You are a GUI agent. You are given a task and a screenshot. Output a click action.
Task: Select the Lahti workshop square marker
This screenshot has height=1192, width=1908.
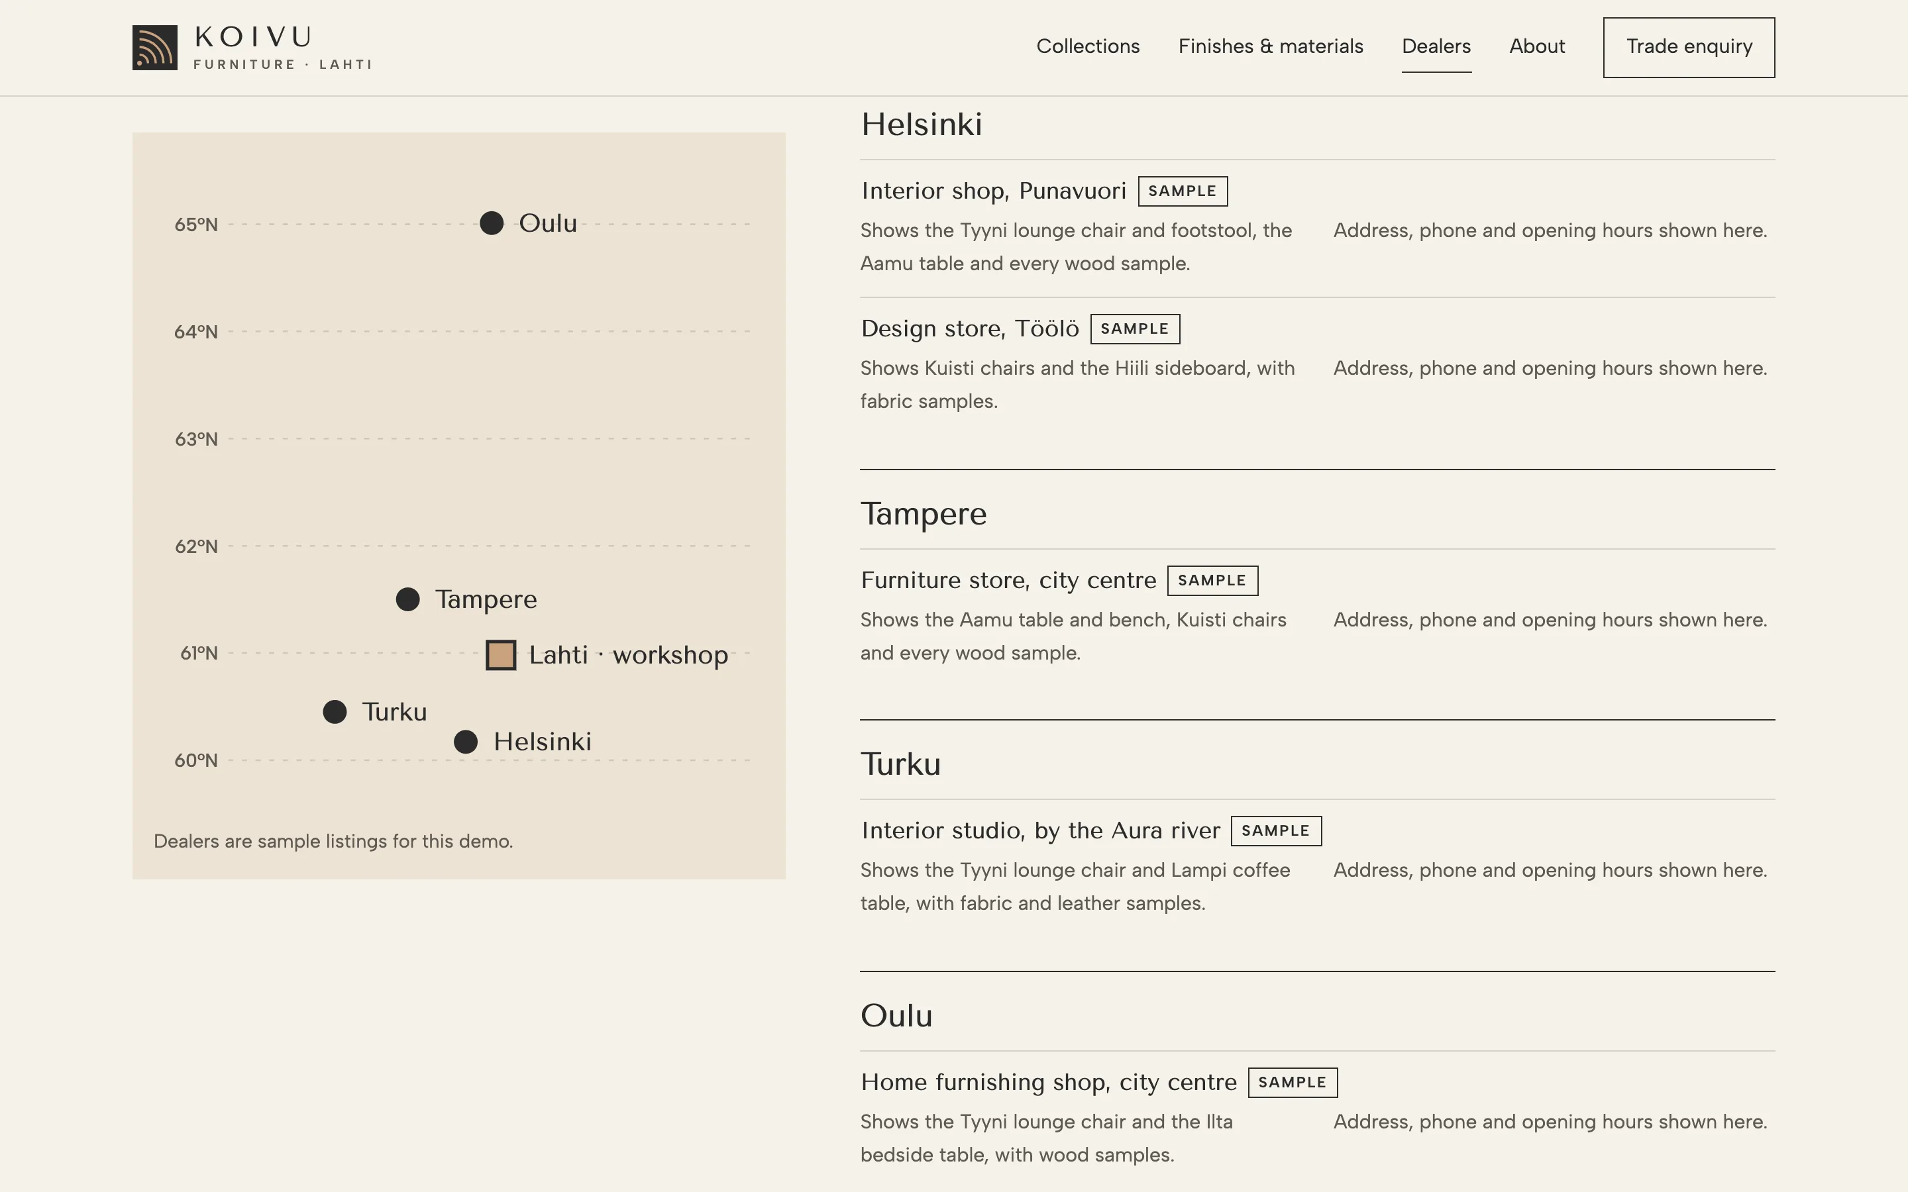coord(502,655)
